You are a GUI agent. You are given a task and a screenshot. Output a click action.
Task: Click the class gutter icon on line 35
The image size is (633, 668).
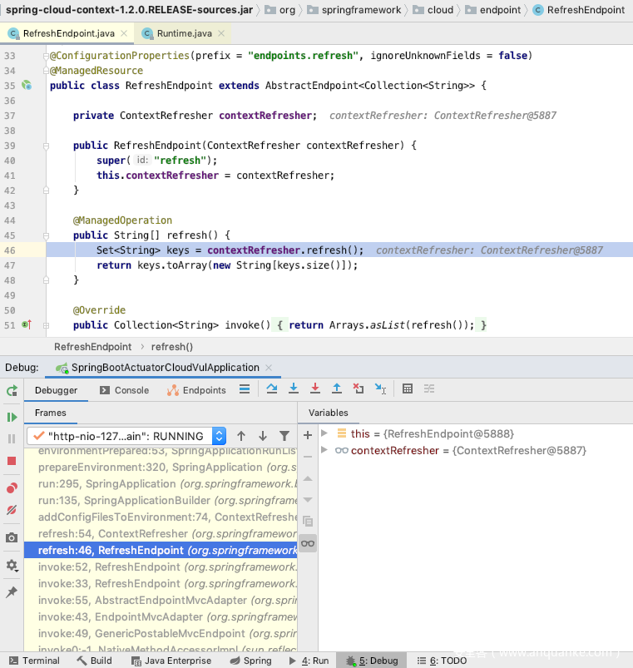tap(27, 85)
